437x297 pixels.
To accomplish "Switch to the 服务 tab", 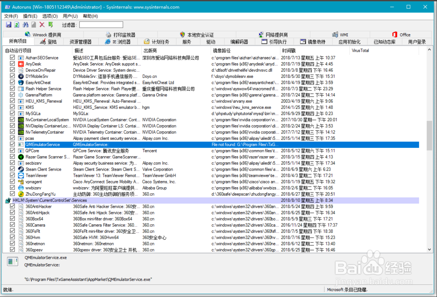I will [x=187, y=42].
